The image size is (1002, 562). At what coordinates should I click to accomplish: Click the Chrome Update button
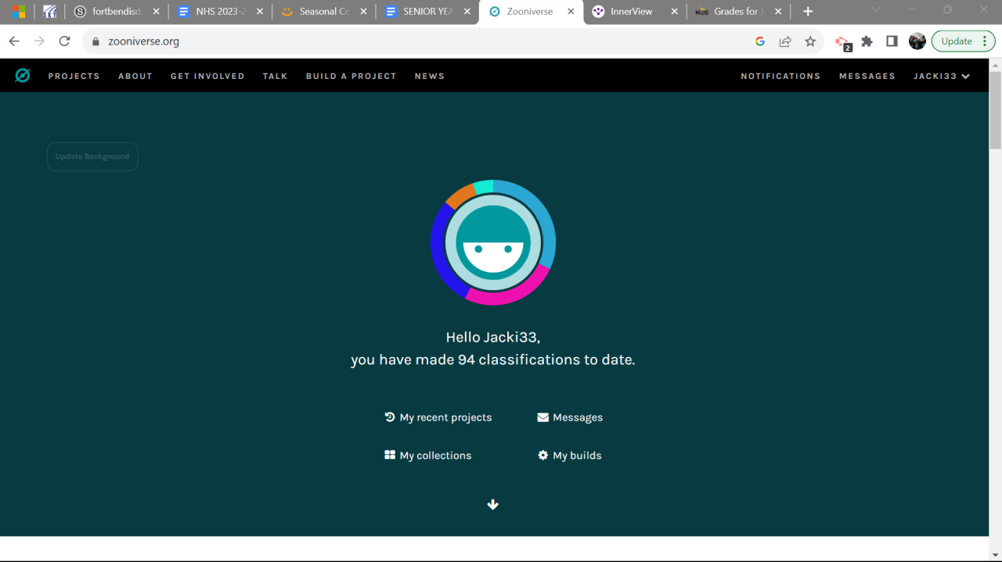[x=963, y=41]
